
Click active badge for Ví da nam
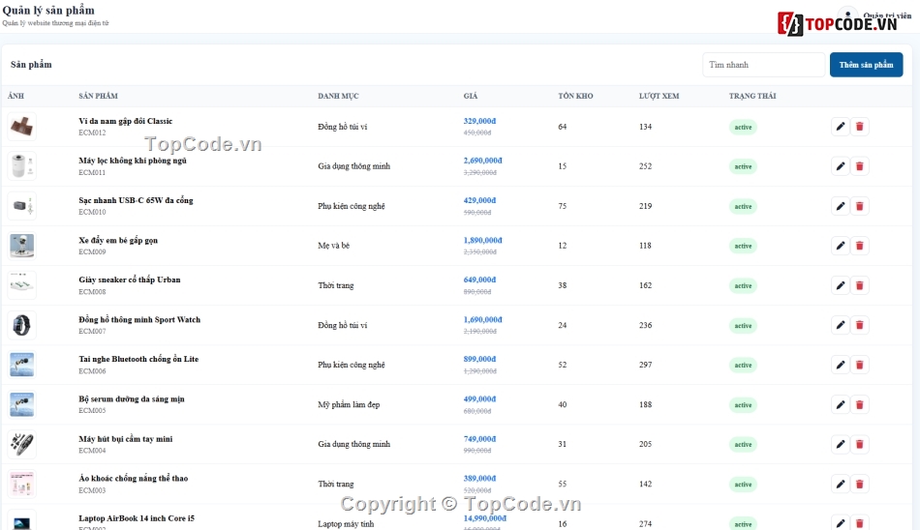tap(743, 128)
